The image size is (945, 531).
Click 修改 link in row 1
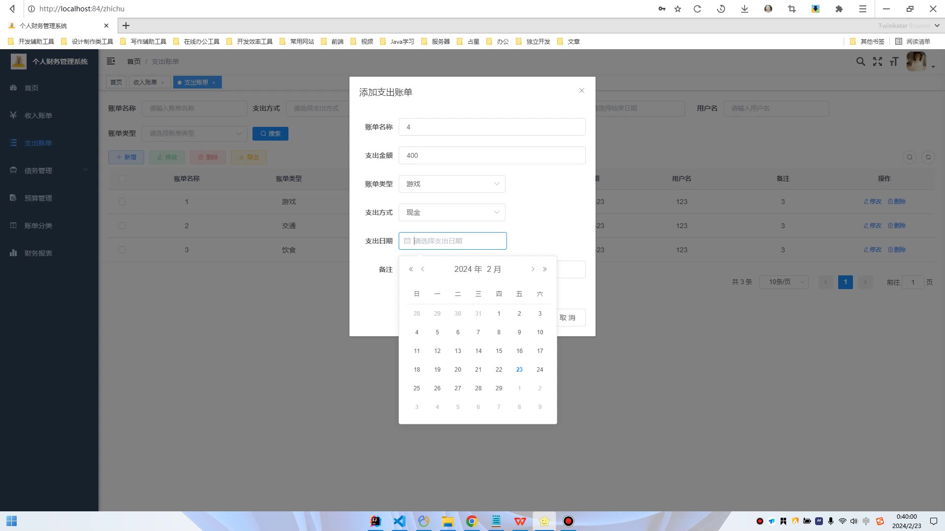coord(873,202)
